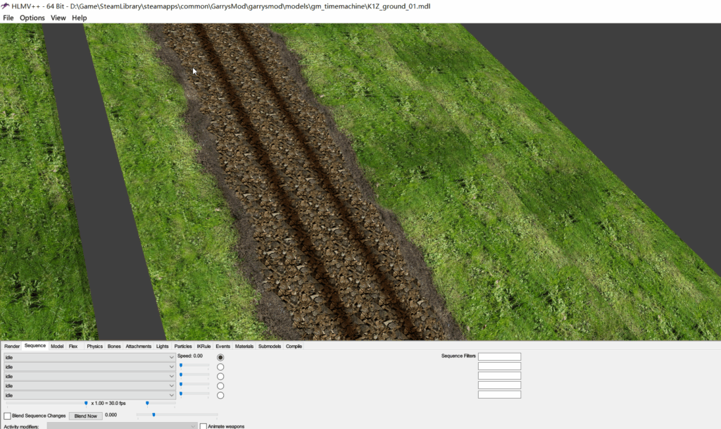
Task: Switch to the Model tab
Action: coord(57,347)
